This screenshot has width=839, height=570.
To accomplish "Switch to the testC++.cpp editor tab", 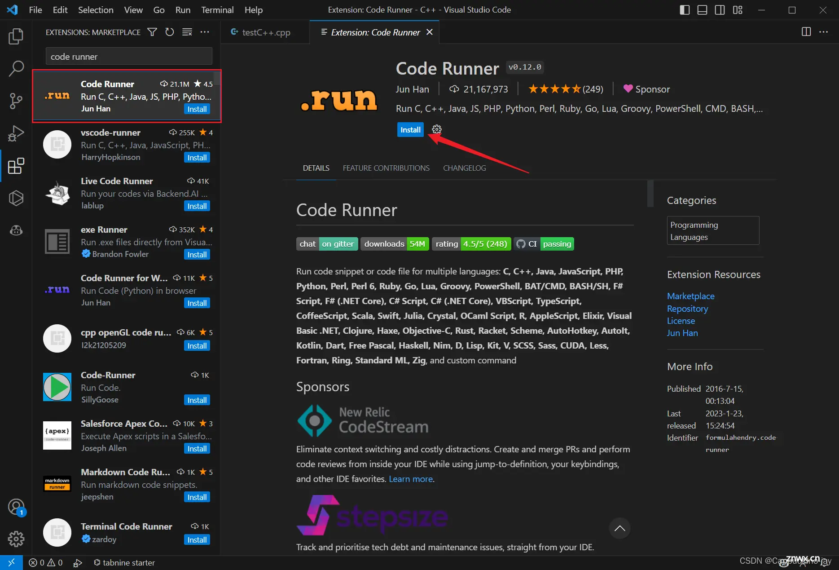I will click(265, 32).
